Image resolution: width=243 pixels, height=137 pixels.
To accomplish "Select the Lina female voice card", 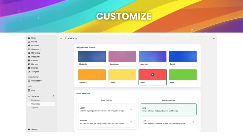I will [x=169, y=109].
